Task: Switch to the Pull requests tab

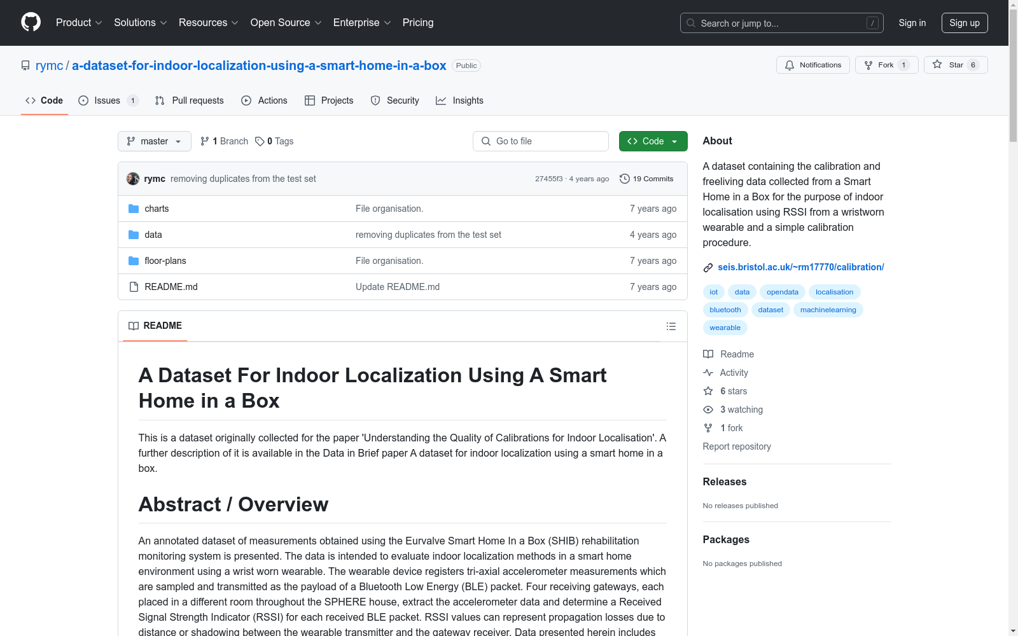Action: [x=190, y=100]
